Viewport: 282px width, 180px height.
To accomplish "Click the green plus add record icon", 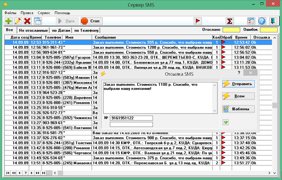I will coord(8,21).
